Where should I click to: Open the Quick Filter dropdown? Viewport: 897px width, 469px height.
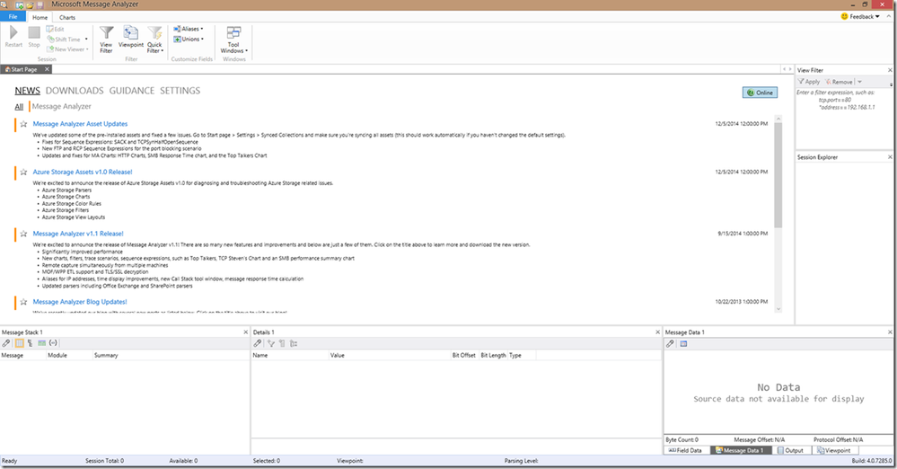tap(155, 40)
